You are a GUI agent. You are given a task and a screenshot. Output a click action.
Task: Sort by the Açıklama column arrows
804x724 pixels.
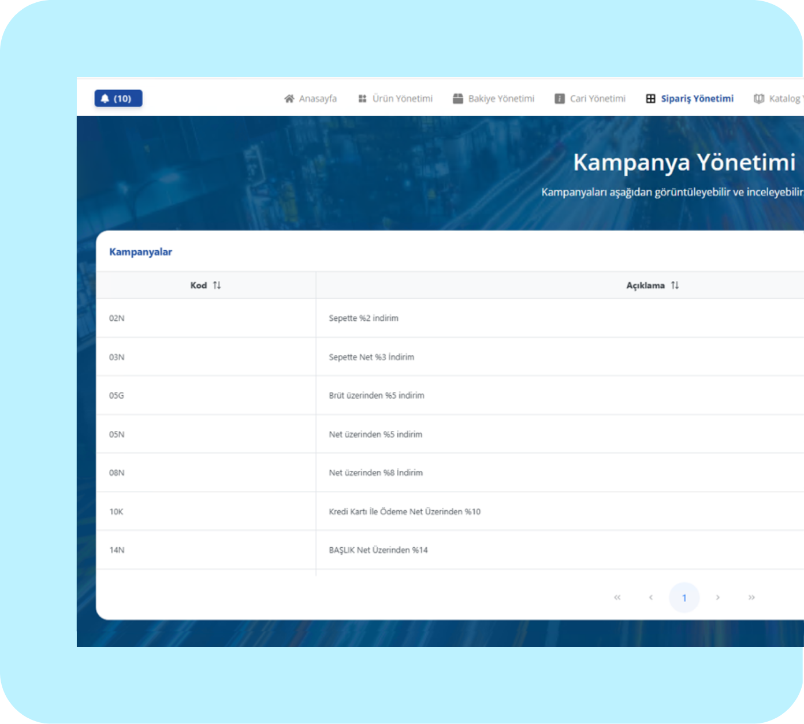tap(675, 285)
